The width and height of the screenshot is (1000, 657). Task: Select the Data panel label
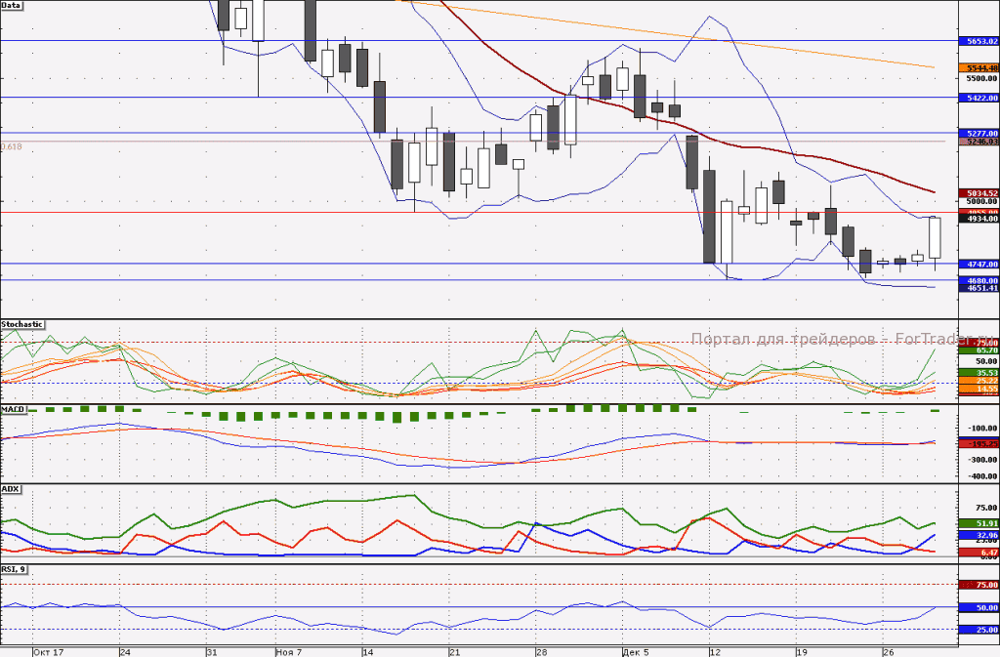[x=12, y=5]
